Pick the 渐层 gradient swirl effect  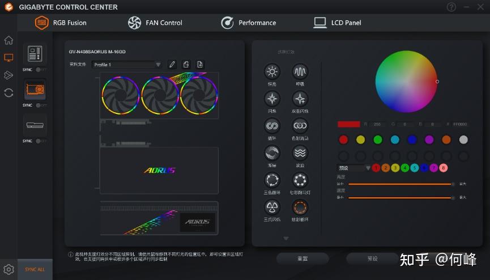pos(272,153)
